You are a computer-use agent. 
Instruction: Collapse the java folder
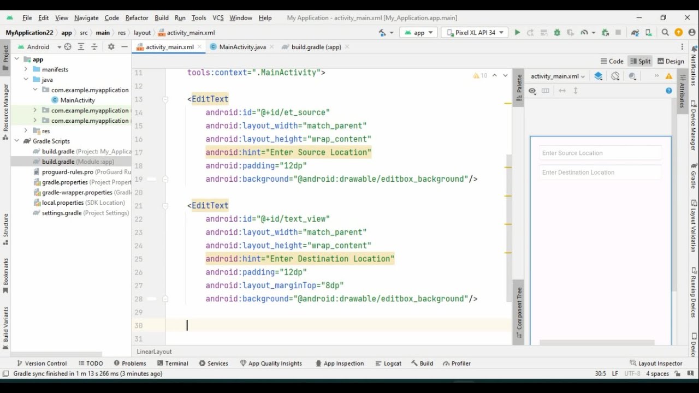tap(26, 80)
